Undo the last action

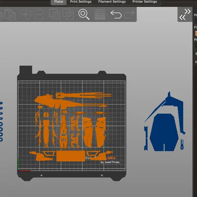click(116, 14)
